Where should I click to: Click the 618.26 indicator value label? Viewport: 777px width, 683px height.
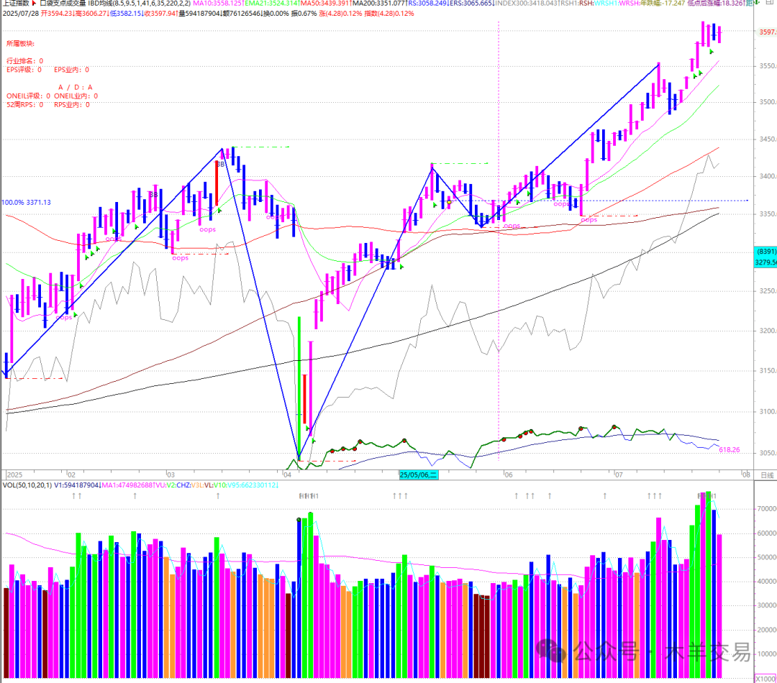tap(729, 449)
